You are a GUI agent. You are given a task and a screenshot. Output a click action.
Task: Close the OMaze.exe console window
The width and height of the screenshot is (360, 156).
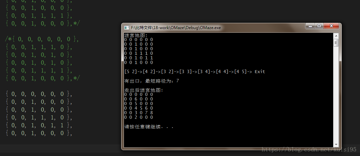331,26
